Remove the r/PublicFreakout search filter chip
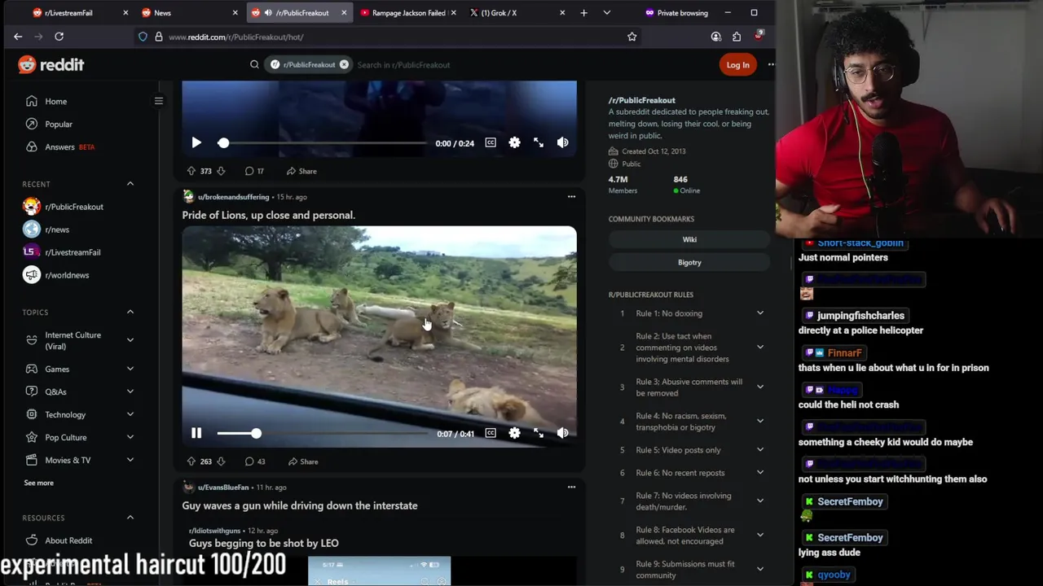Image resolution: width=1043 pixels, height=586 pixels. pyautogui.click(x=344, y=64)
